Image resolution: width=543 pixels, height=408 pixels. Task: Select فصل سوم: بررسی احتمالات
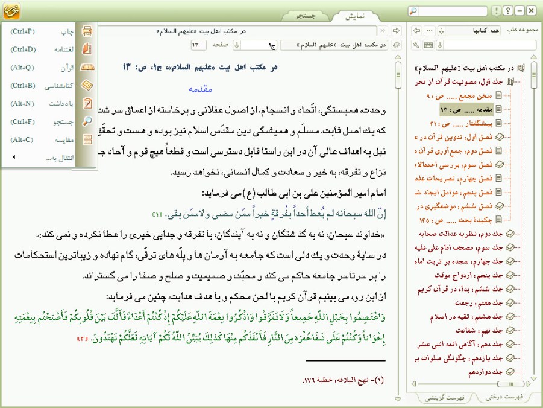(454, 165)
